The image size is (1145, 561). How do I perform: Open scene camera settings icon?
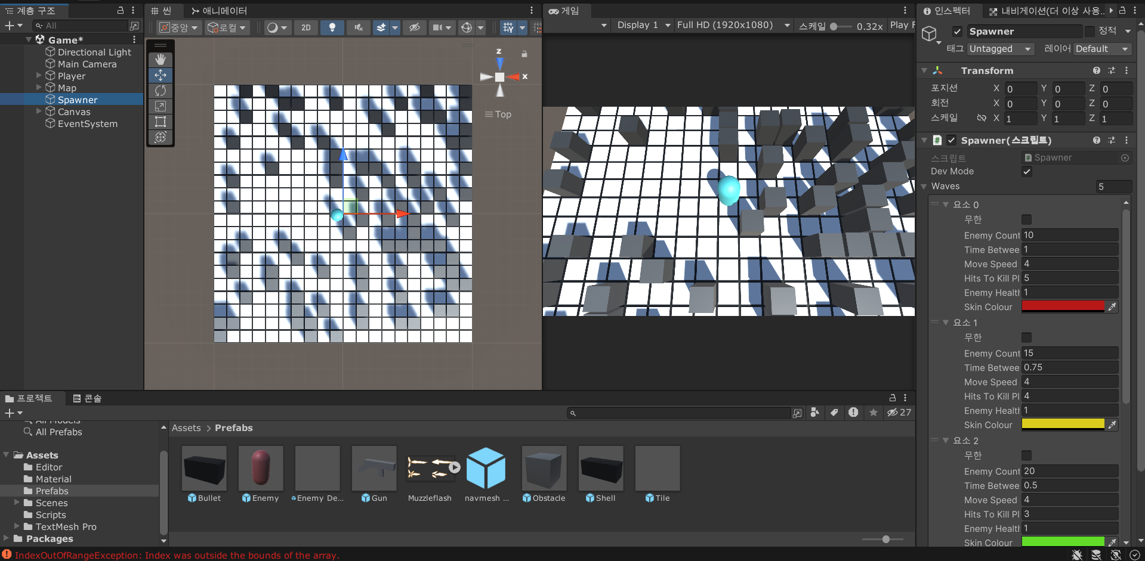[437, 27]
